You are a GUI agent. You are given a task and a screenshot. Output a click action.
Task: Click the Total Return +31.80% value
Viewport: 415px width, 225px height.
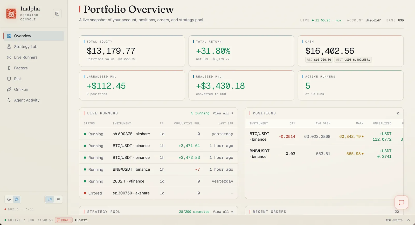click(213, 51)
